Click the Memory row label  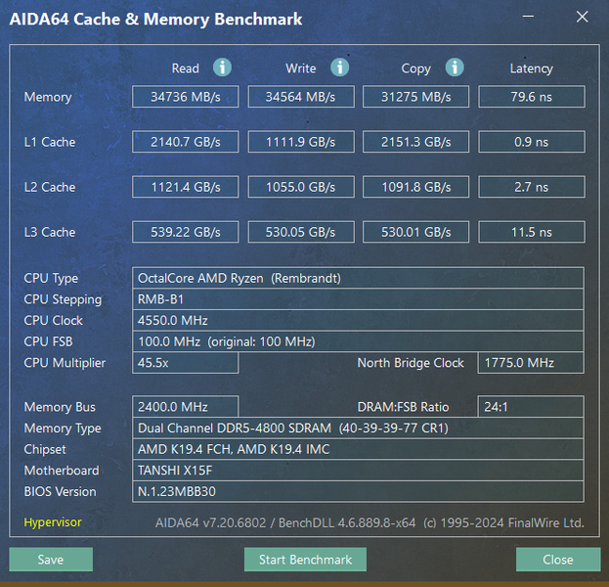[x=48, y=97]
